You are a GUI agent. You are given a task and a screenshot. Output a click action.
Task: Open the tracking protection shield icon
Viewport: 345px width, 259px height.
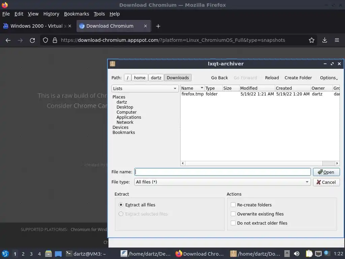45,40
